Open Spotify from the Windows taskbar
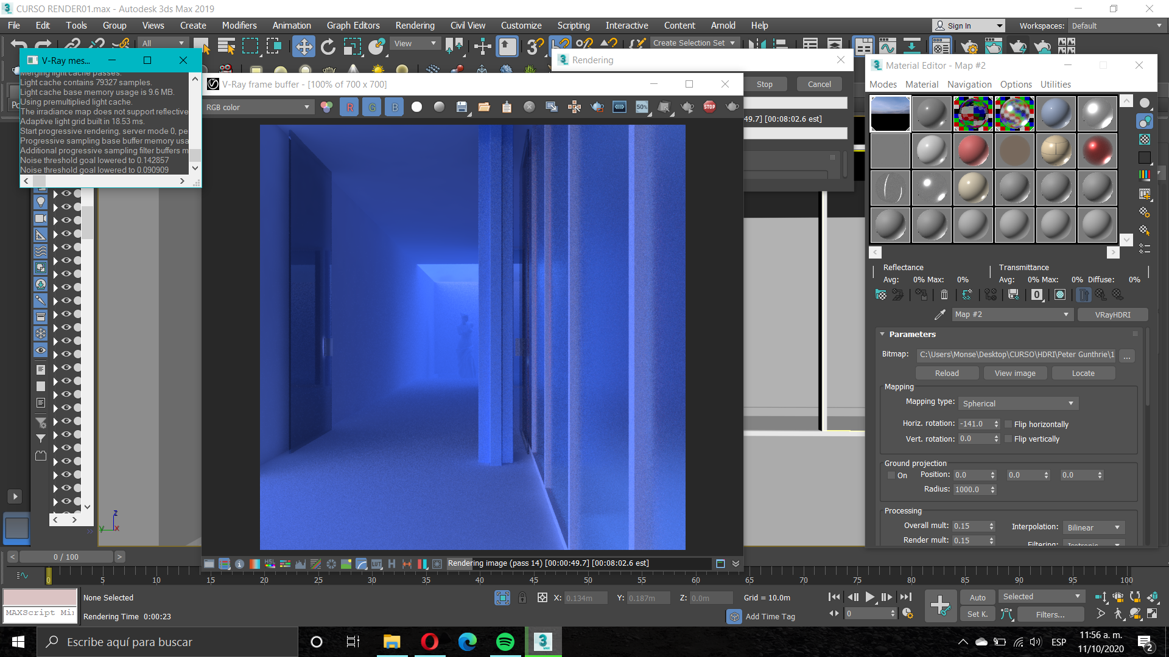 [x=505, y=642]
